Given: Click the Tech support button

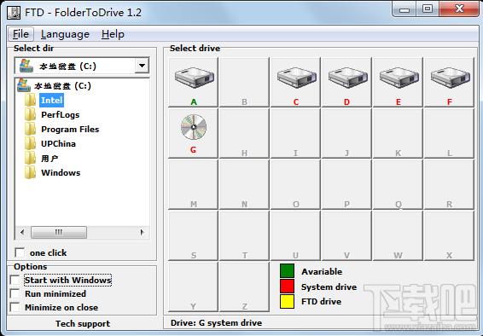Looking at the screenshot, I should pos(83,324).
